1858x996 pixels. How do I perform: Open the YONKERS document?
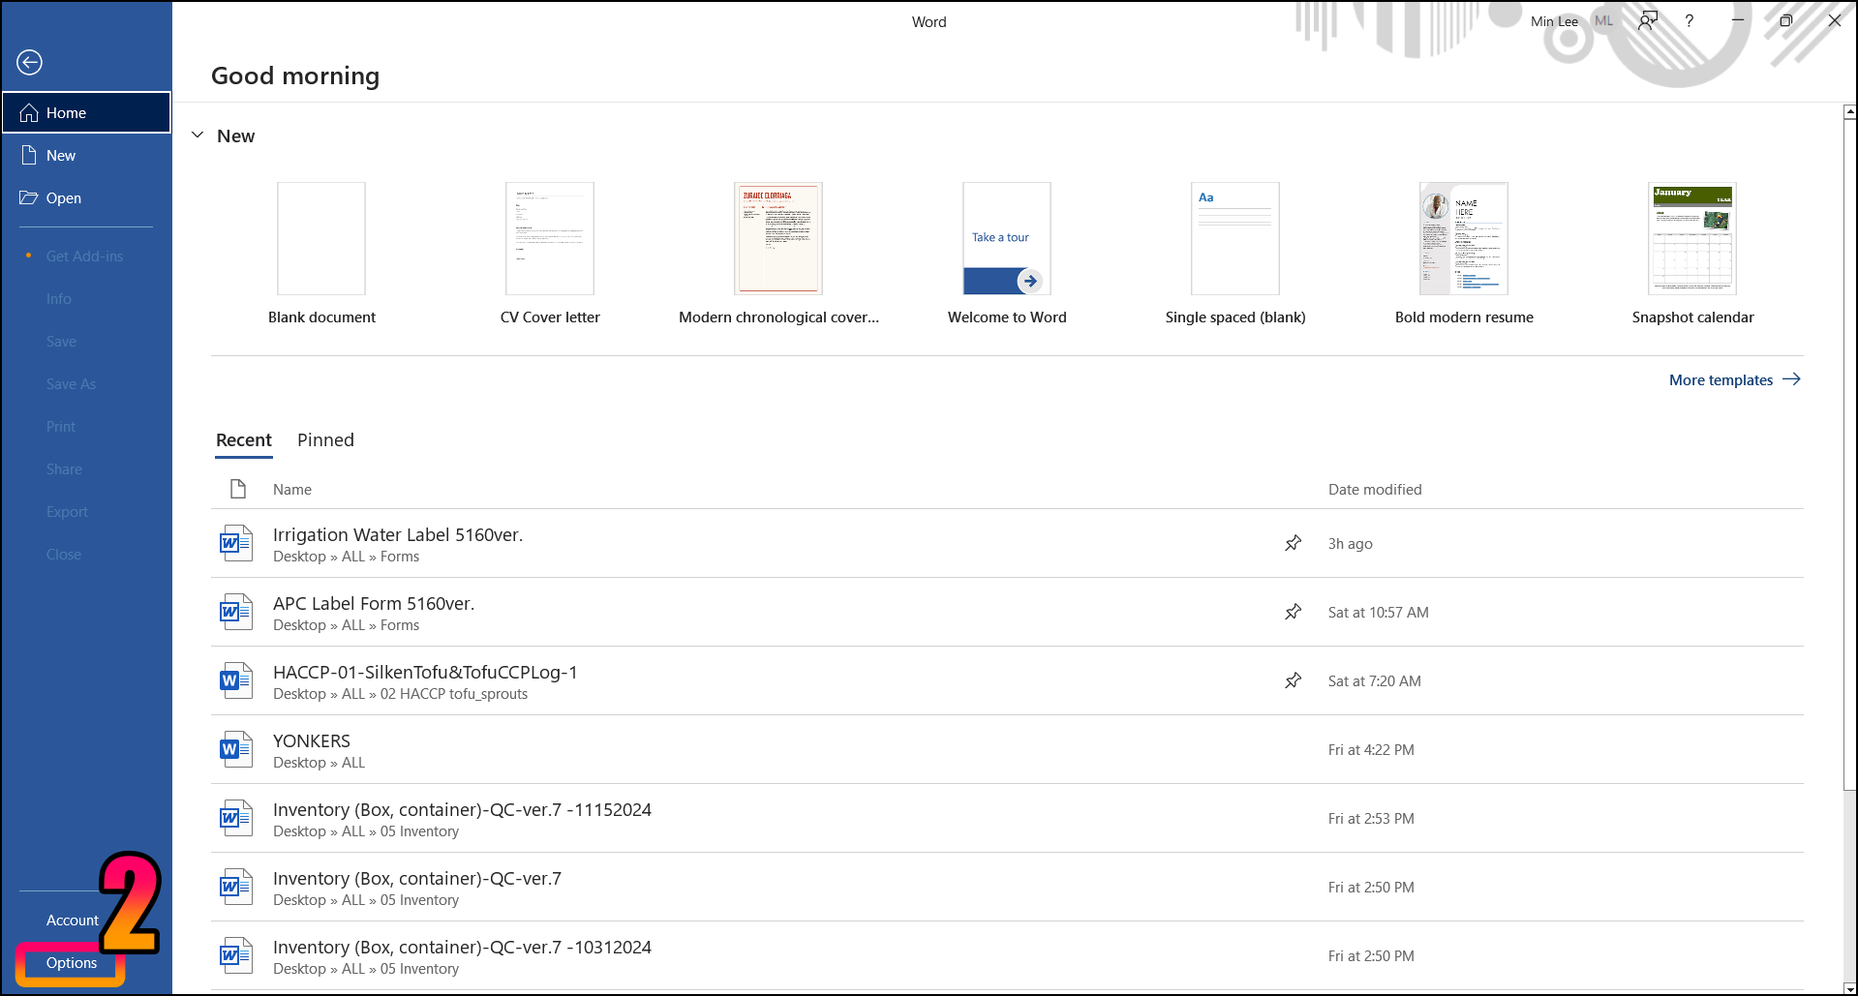(1007, 750)
